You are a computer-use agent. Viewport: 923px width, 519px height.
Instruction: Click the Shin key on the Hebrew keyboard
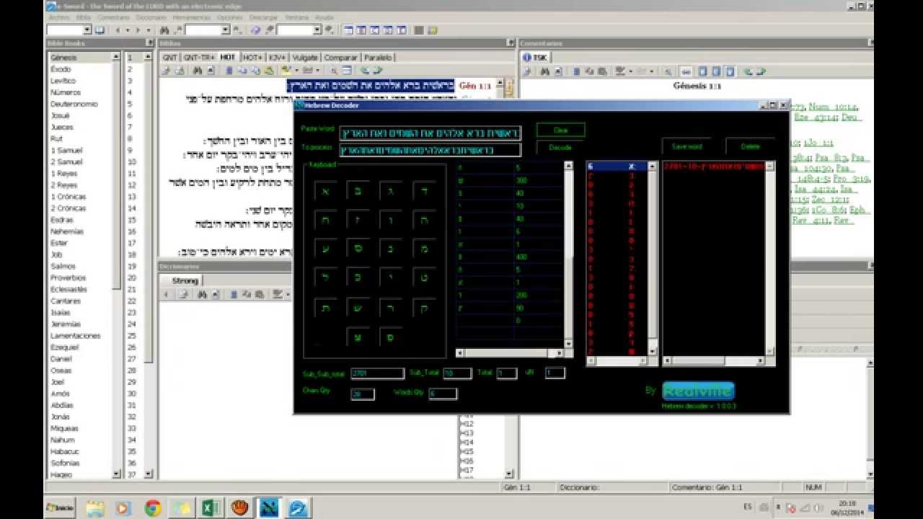(x=358, y=308)
